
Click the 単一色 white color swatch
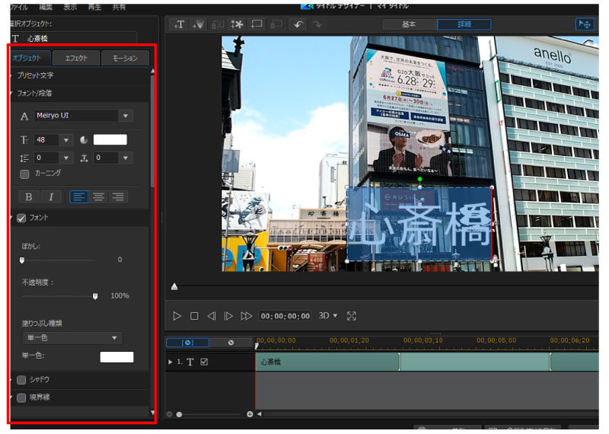(x=116, y=356)
